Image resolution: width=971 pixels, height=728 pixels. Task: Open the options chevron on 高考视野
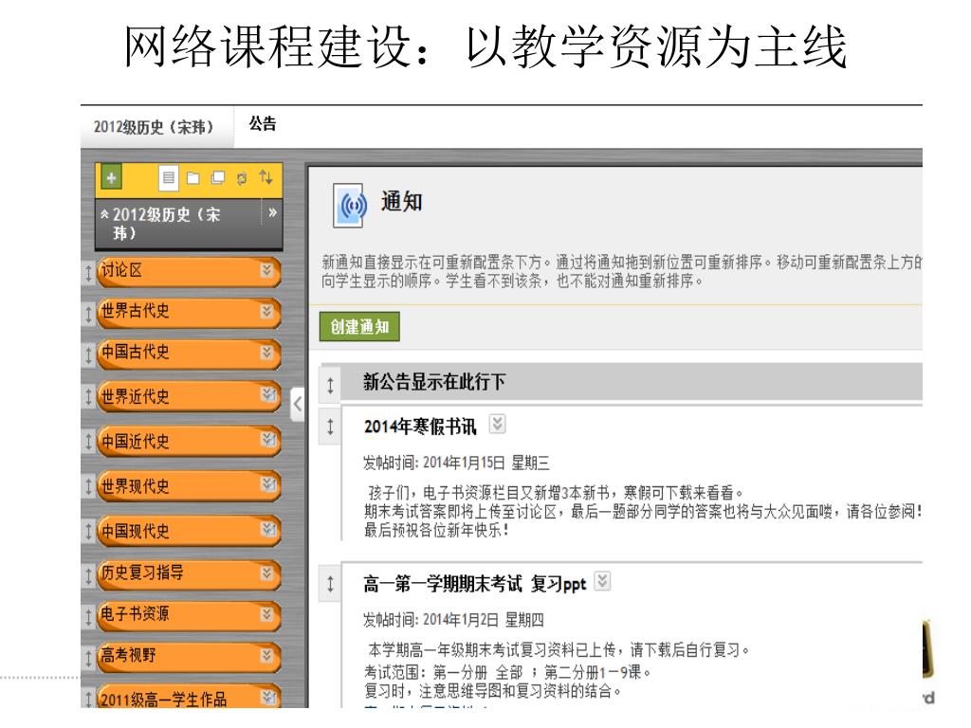[266, 655]
